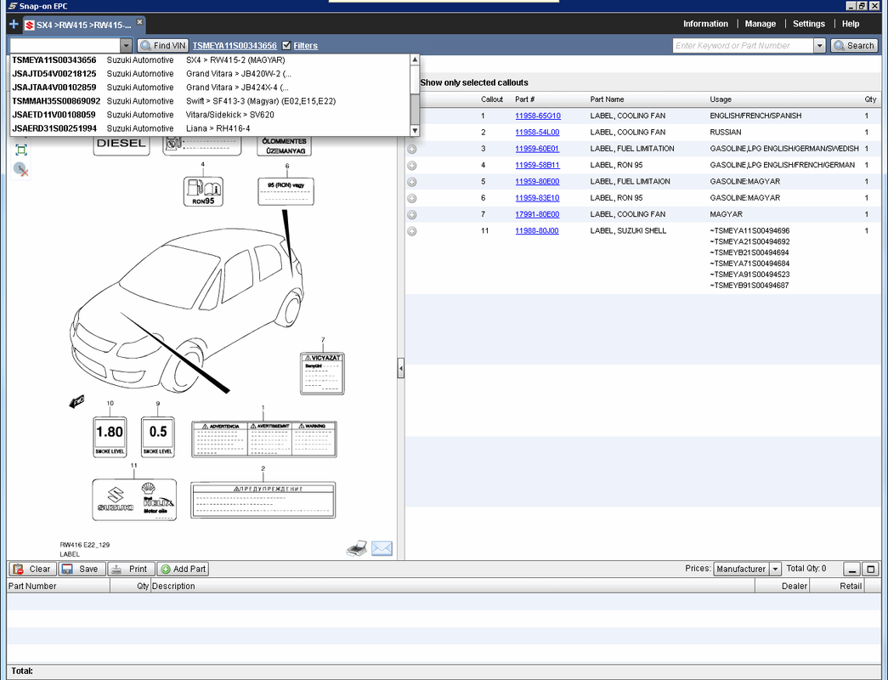
Task: Select VIN TSMMAH35S00869092 Swift entry
Action: [210, 101]
